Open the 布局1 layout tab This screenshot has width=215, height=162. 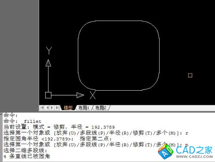[x=84, y=108]
